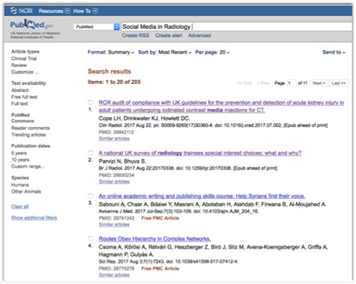Viewport: 356px width, 284px height.
Task: Click Free PMC Article for result 3
Action: 160,218
